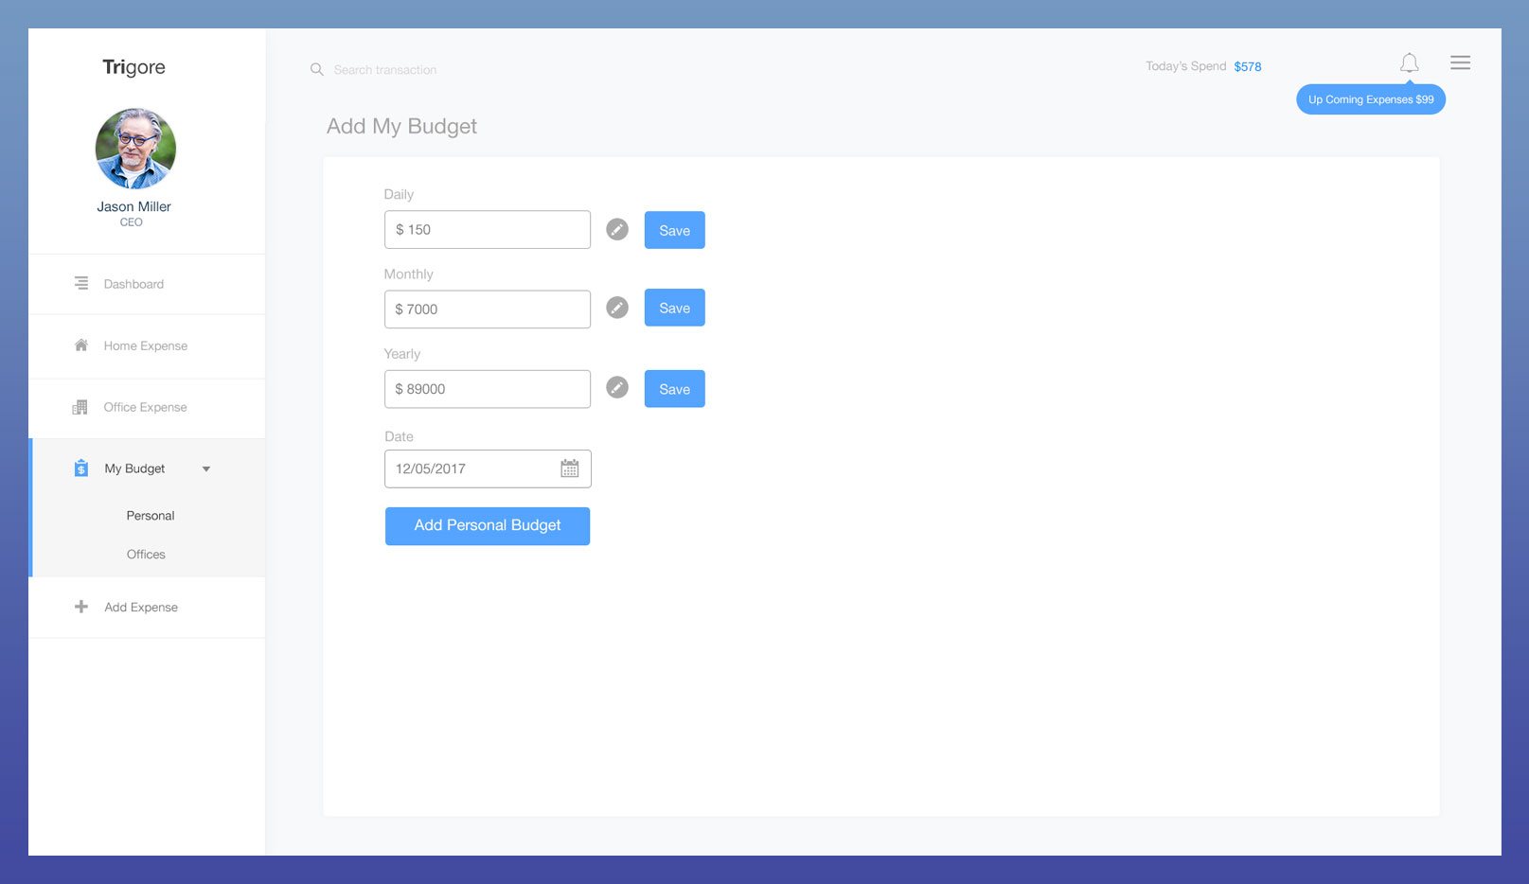Select the Offices budget submenu item

(x=146, y=555)
